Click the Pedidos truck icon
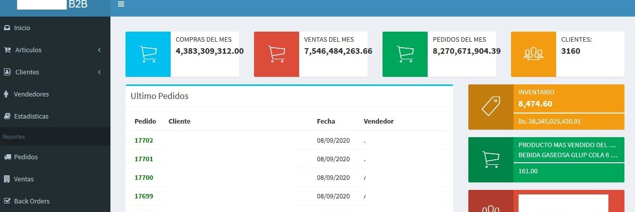This screenshot has width=635, height=212. [x=7, y=157]
